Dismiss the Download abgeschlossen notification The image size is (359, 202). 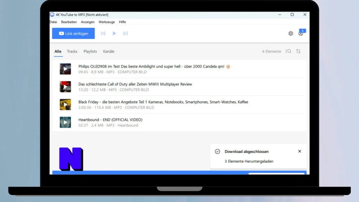(300, 151)
